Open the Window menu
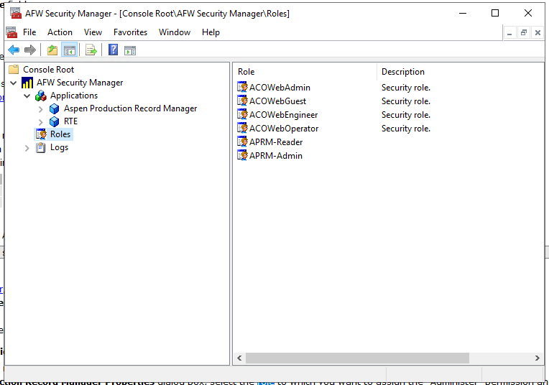Screen dimensions: 549x385 coord(175,32)
